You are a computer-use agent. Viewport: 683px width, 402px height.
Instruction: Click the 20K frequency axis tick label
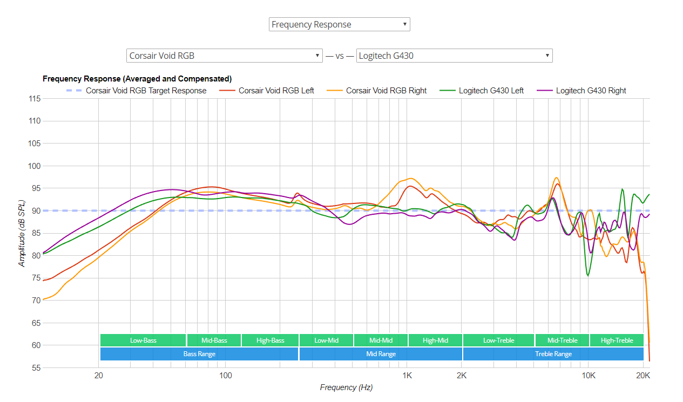coord(643,376)
